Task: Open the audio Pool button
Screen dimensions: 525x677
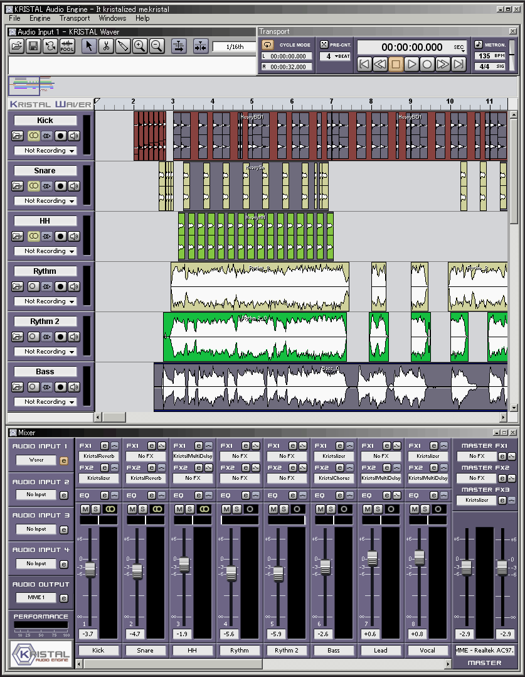Action: point(67,46)
